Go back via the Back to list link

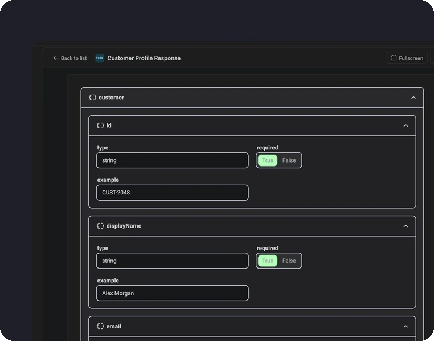69,58
